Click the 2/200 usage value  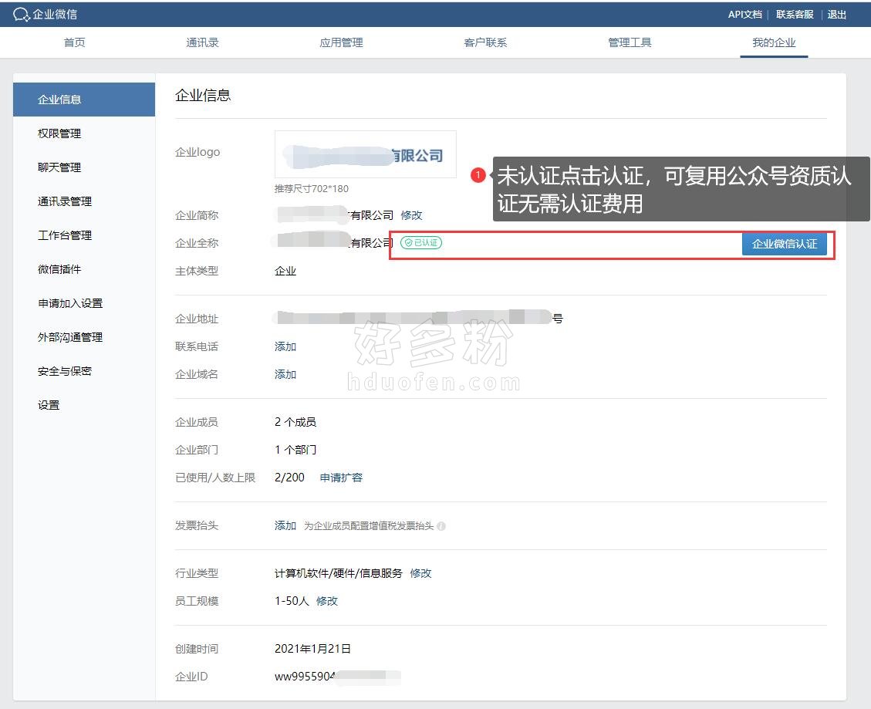(289, 478)
